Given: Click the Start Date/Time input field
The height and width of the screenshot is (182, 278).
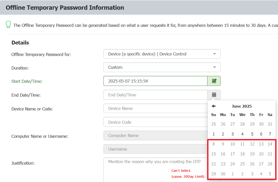Looking at the screenshot, I should coord(155,81).
